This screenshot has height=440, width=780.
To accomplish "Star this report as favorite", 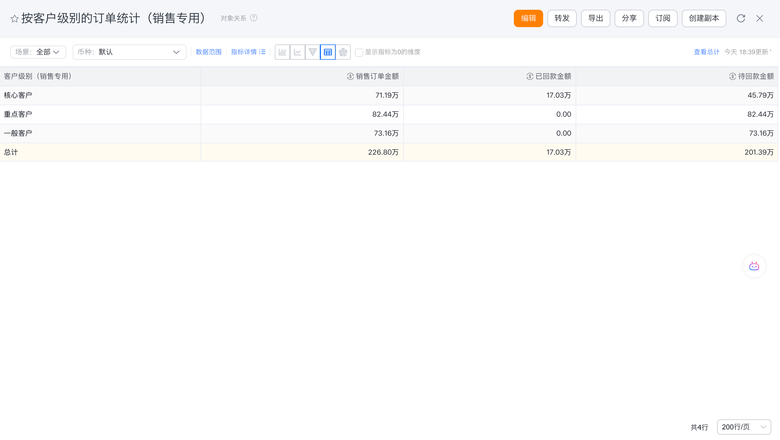I will 14,19.
